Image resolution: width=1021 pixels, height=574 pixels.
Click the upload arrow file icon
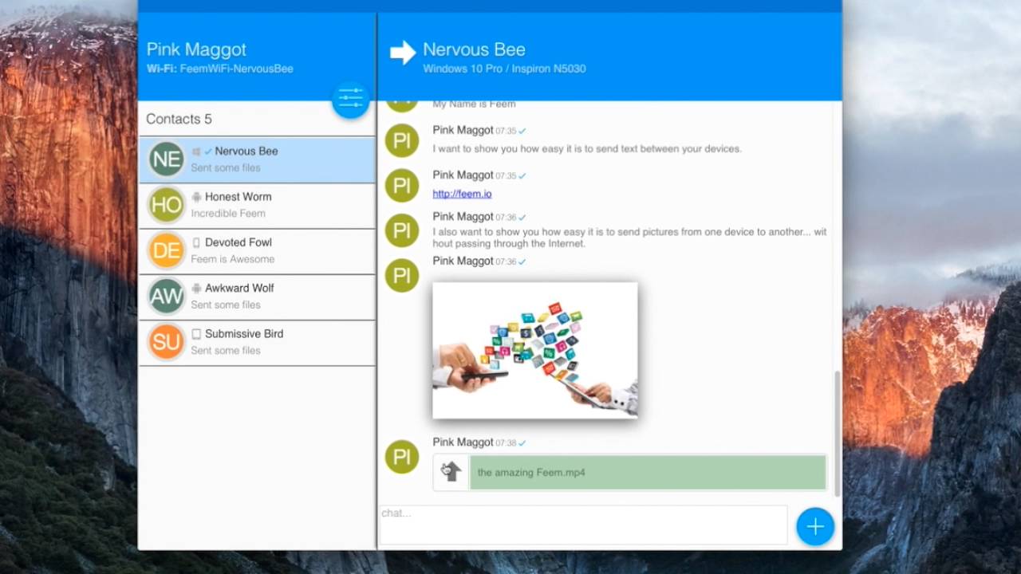[451, 472]
